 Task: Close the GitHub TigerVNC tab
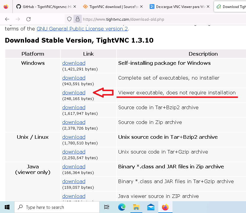tap(75, 7)
